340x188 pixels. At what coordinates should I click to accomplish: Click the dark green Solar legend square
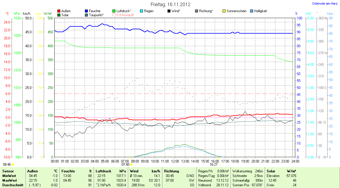point(59,15)
